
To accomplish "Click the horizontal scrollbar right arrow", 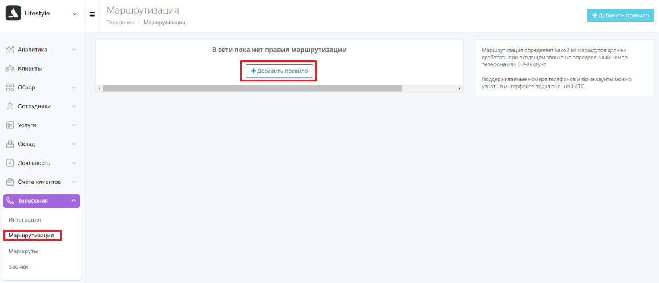I will [x=460, y=88].
